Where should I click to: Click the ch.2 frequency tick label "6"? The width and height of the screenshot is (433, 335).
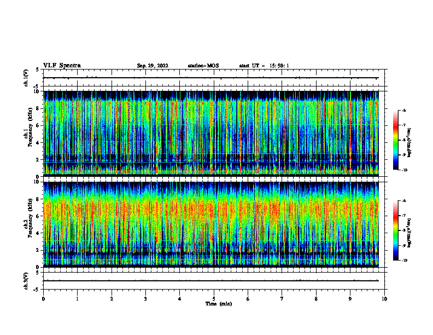pos(38,216)
